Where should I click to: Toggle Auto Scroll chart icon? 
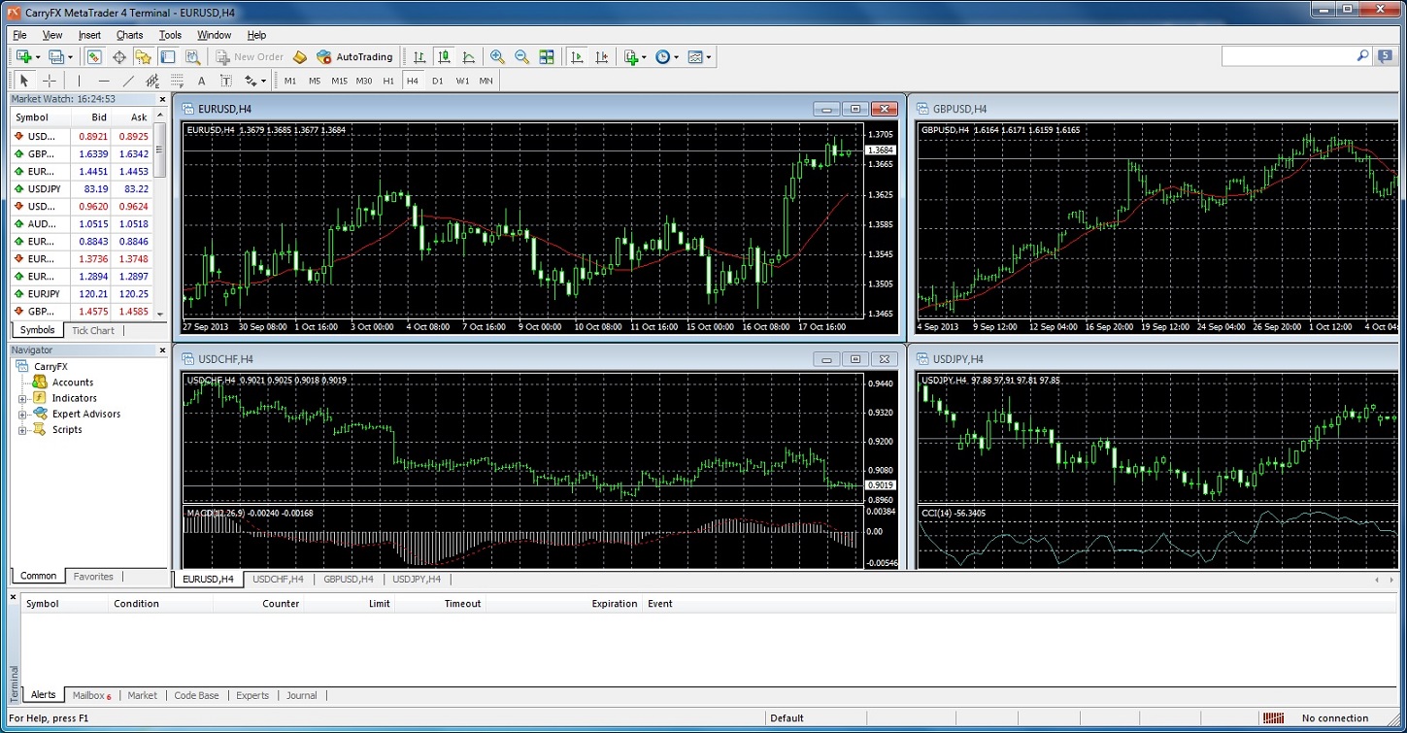coord(577,57)
